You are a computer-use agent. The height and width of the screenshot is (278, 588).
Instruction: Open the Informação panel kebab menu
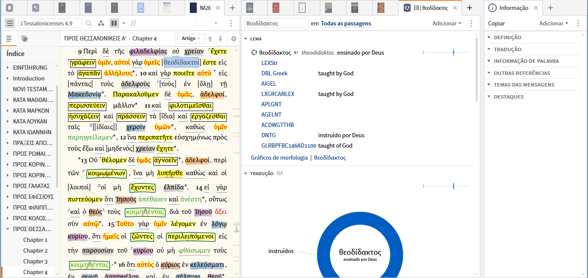pos(578,23)
